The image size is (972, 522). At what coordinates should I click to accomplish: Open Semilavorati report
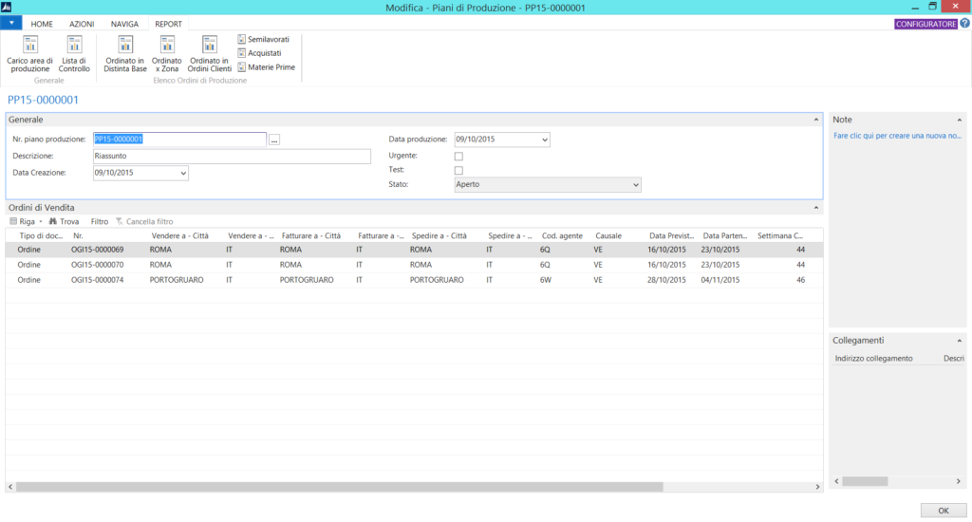pos(264,39)
